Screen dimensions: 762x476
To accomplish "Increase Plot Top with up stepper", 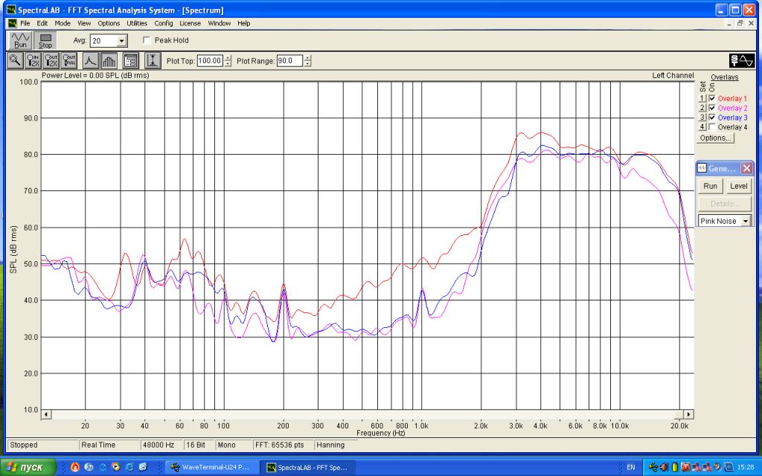I will click(228, 58).
